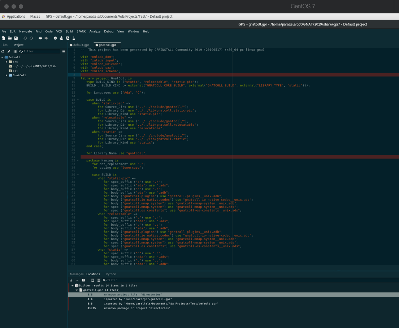Click the Edit project pencil icon
399x328 pixels.
pos(9,51)
